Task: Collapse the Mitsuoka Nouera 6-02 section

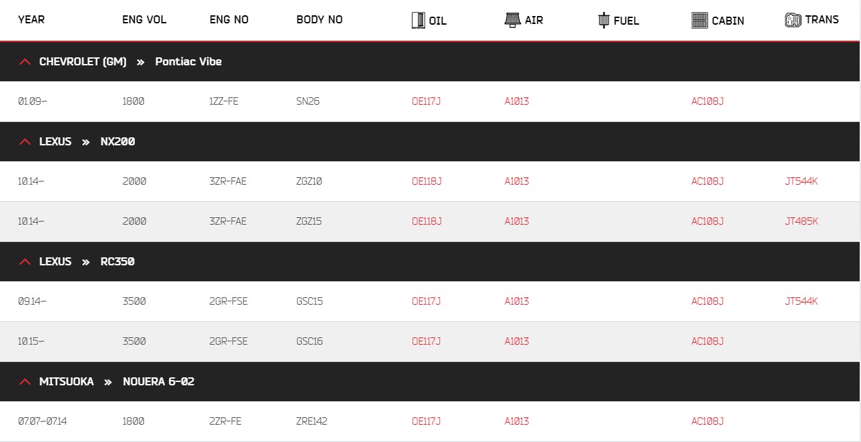Action: (25, 381)
